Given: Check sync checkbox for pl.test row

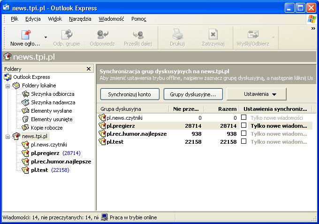Looking at the screenshot, I should [243, 142].
